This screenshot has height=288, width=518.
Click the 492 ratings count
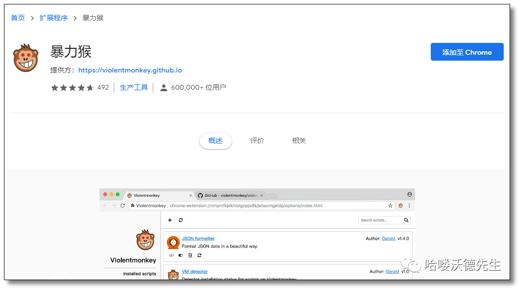point(103,87)
